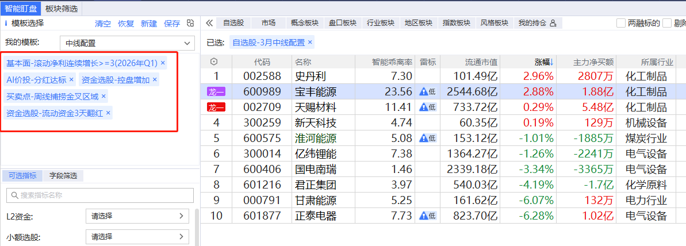Click the template layout icon beside 保存
686x246 pixels.
point(191,24)
